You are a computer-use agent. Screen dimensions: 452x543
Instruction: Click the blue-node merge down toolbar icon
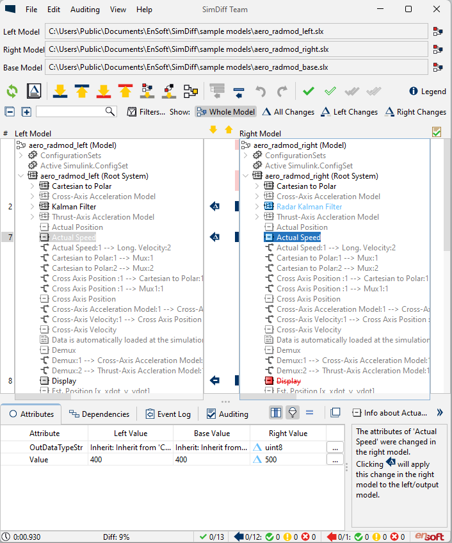[147, 92]
